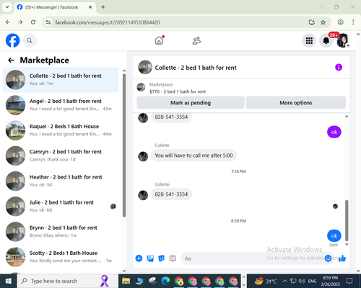View site information icon in address bar
This screenshot has height=288, width=361.
pyautogui.click(x=48, y=22)
